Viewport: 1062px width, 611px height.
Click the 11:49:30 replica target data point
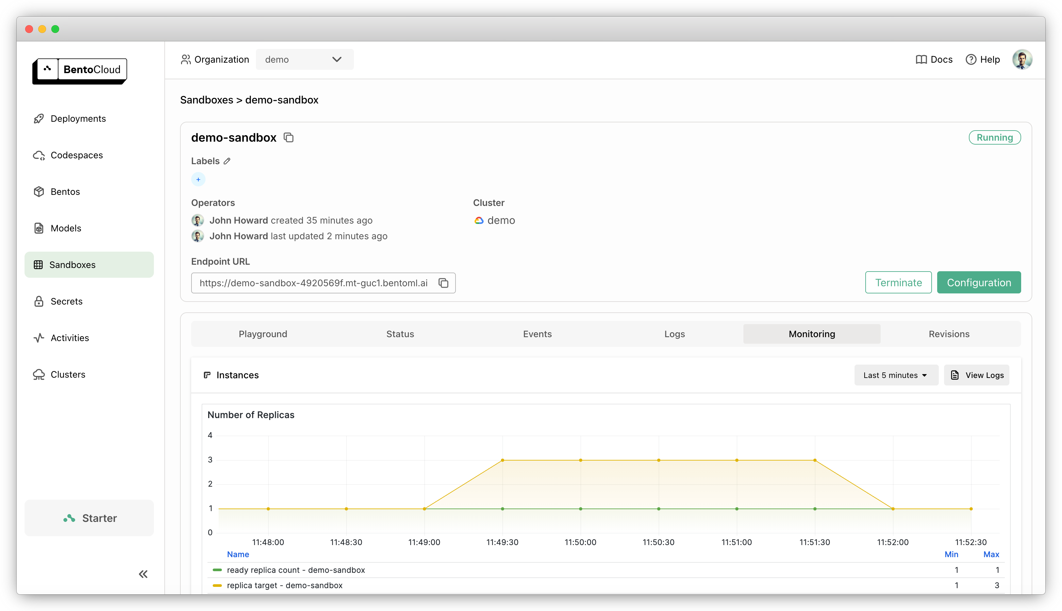coord(503,460)
